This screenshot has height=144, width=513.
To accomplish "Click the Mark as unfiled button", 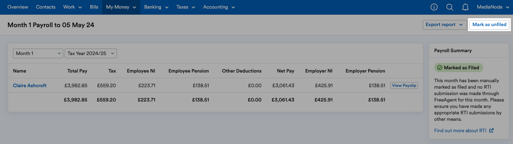I will pos(489,25).
